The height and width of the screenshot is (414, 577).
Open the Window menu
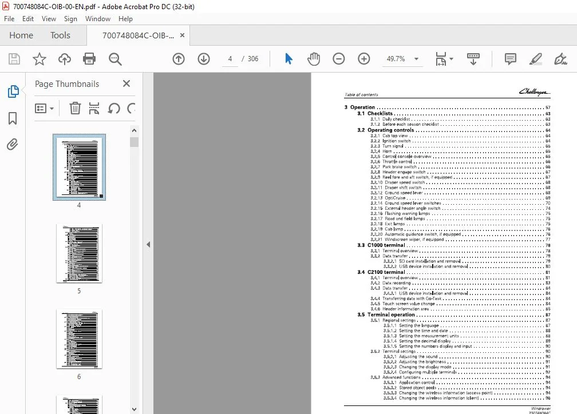tap(97, 19)
